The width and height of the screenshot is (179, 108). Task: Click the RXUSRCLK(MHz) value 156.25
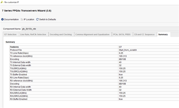[122, 93]
